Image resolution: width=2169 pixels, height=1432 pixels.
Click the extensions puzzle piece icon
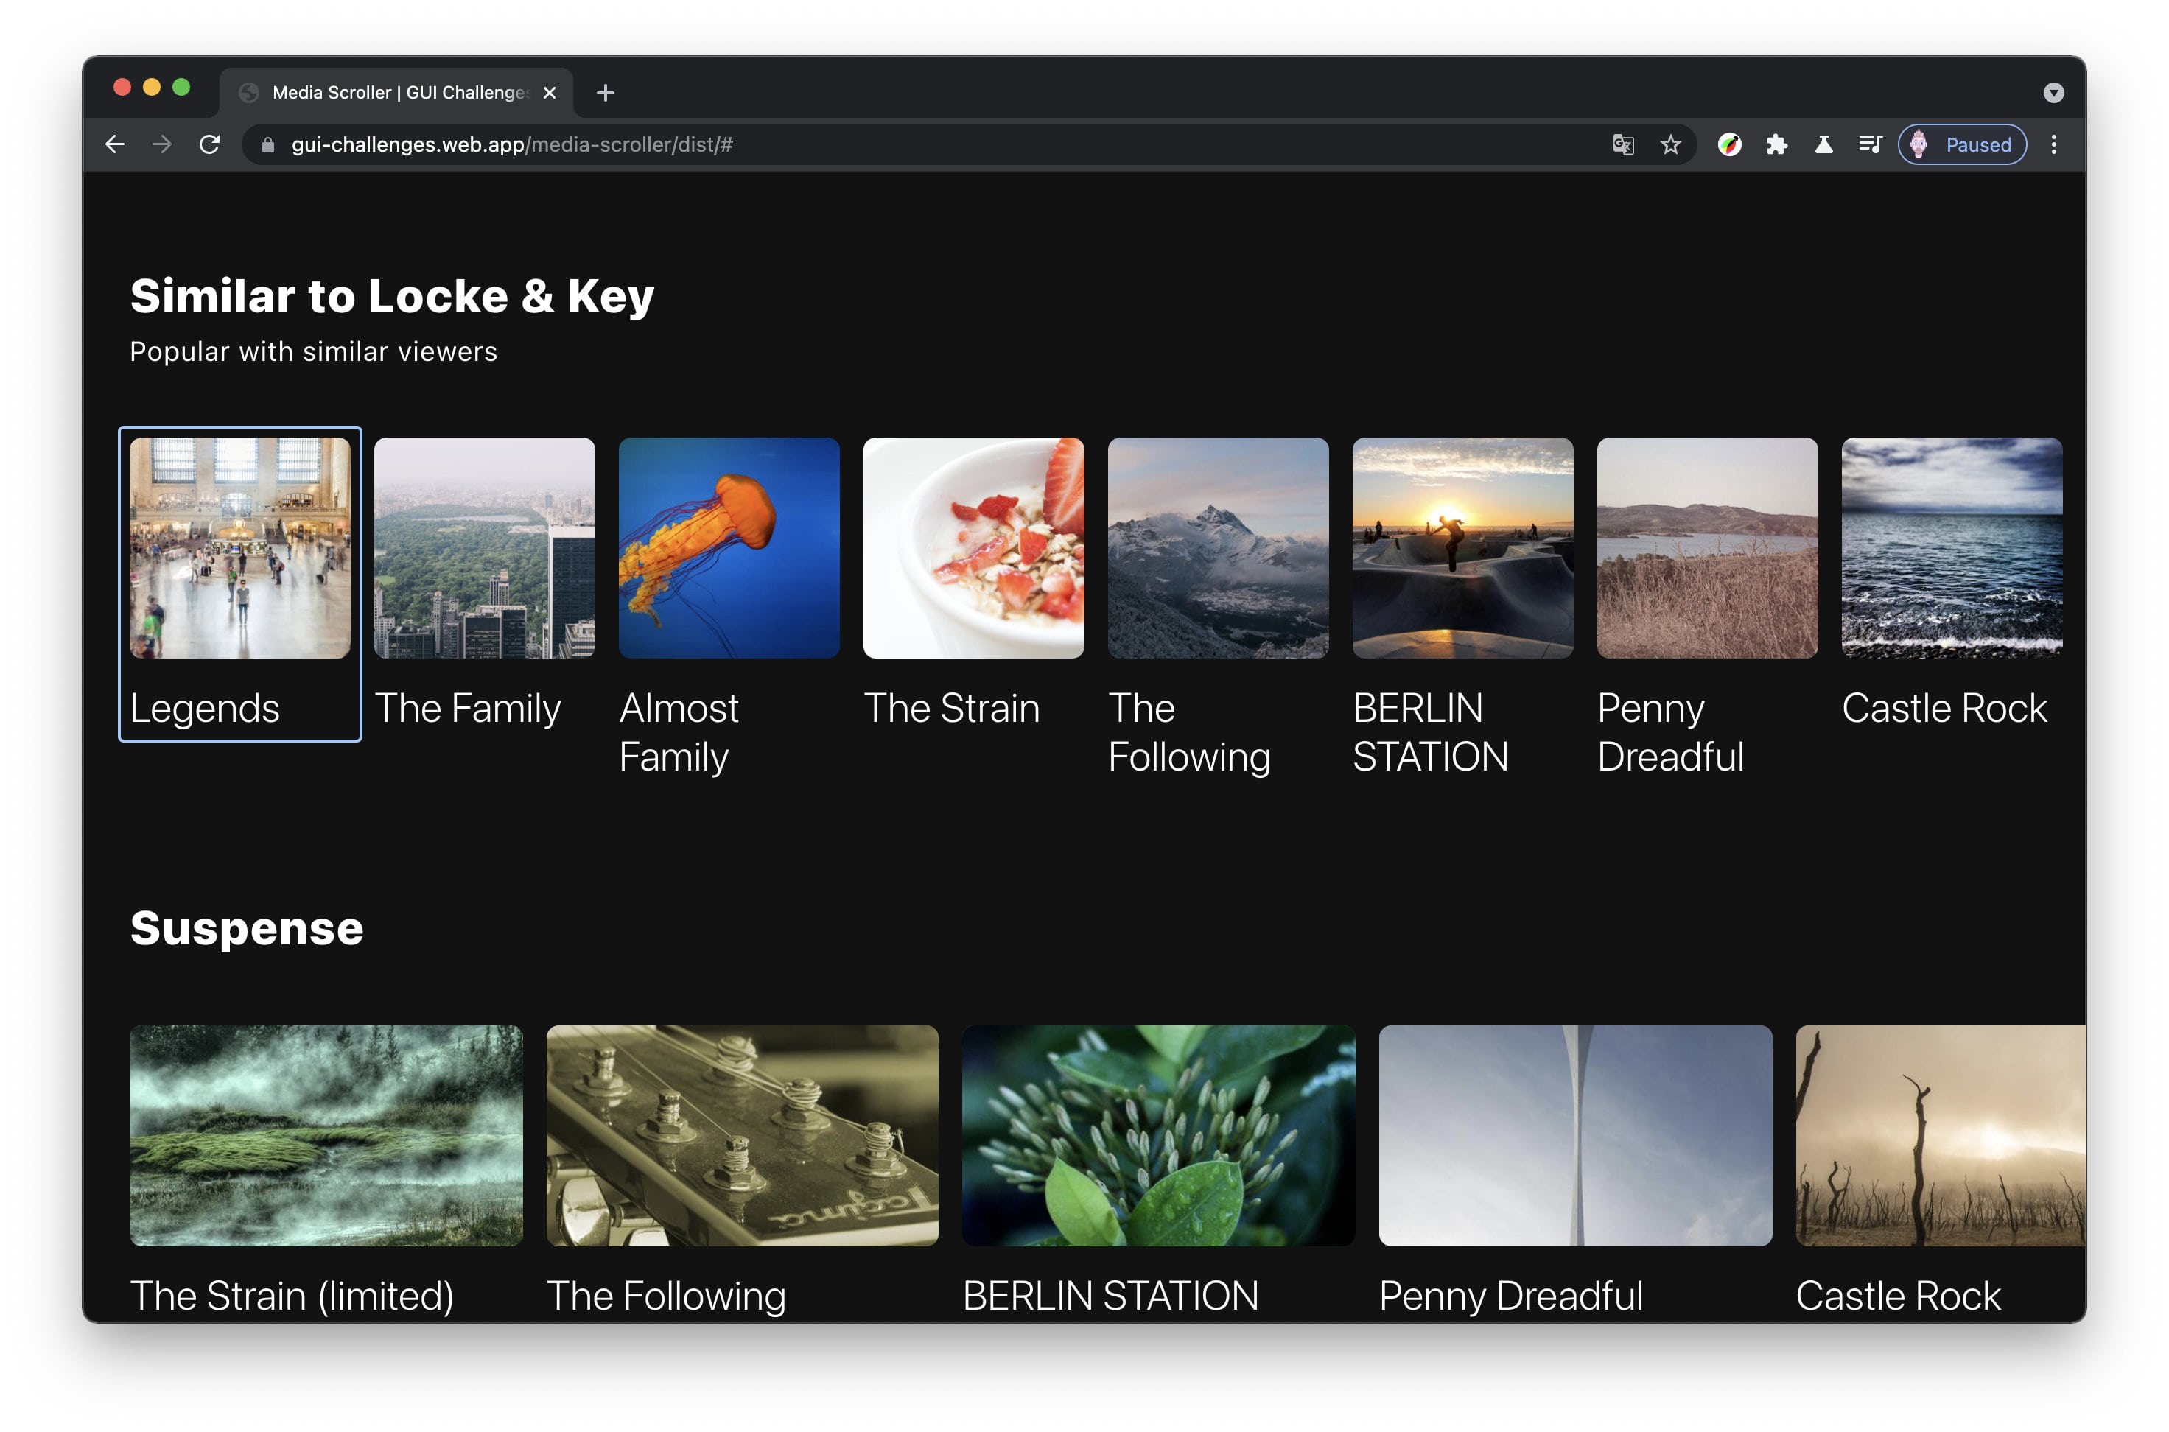[1779, 144]
